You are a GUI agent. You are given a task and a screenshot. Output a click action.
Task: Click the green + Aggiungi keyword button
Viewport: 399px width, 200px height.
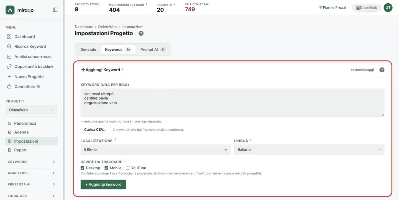[x=103, y=185]
